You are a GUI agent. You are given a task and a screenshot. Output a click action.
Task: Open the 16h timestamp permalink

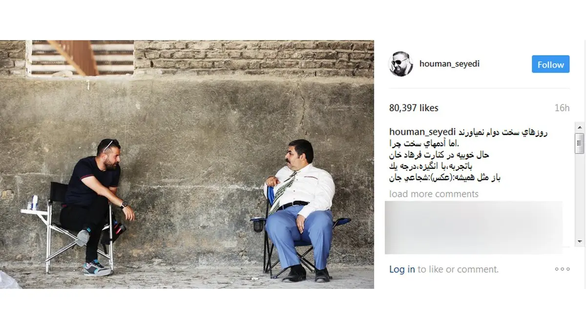click(x=562, y=108)
